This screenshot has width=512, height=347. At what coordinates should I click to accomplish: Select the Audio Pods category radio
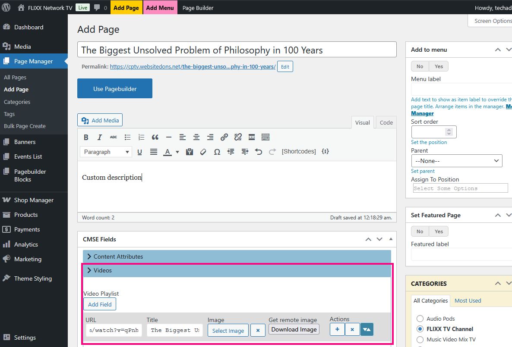pos(420,319)
